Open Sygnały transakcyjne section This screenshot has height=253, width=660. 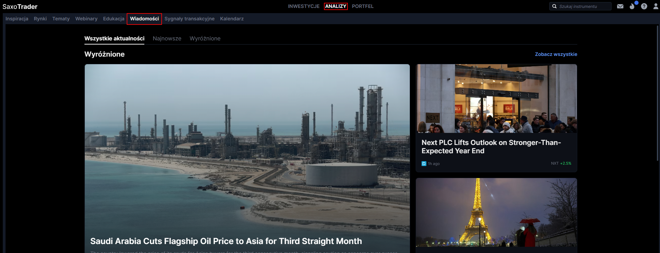(x=189, y=19)
